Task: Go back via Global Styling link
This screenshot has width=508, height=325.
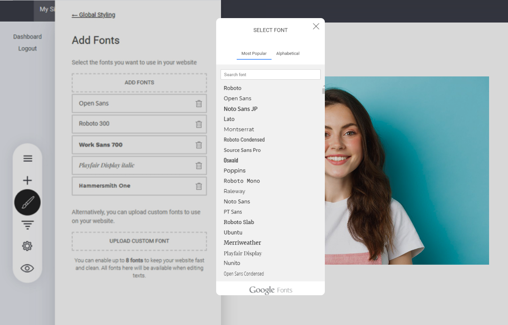Action: [93, 15]
